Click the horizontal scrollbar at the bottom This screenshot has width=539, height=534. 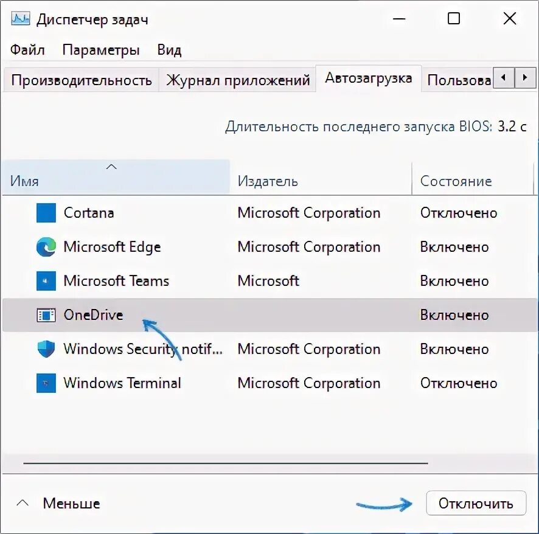pos(226,463)
